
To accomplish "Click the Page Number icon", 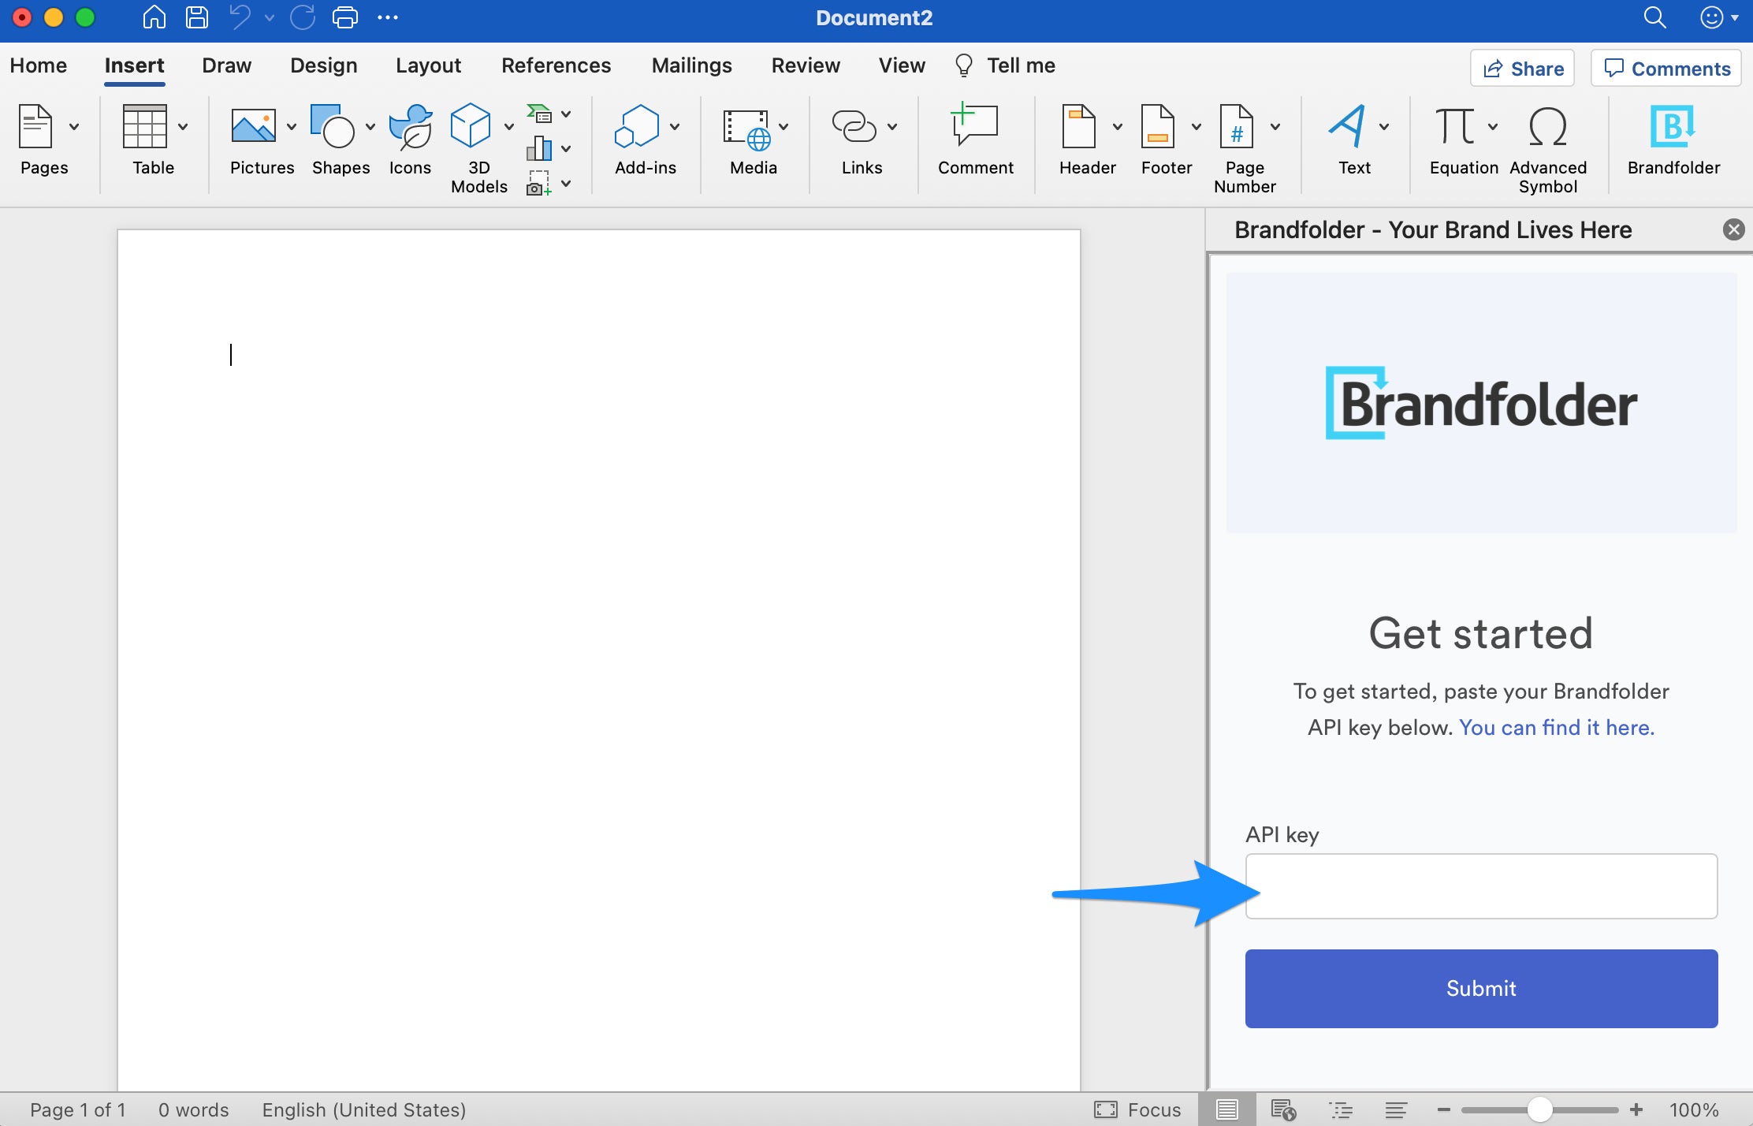I will (x=1237, y=126).
